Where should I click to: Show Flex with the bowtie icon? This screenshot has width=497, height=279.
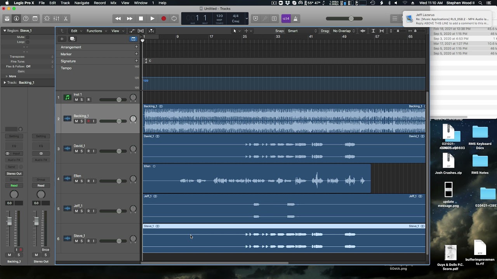coord(141,31)
